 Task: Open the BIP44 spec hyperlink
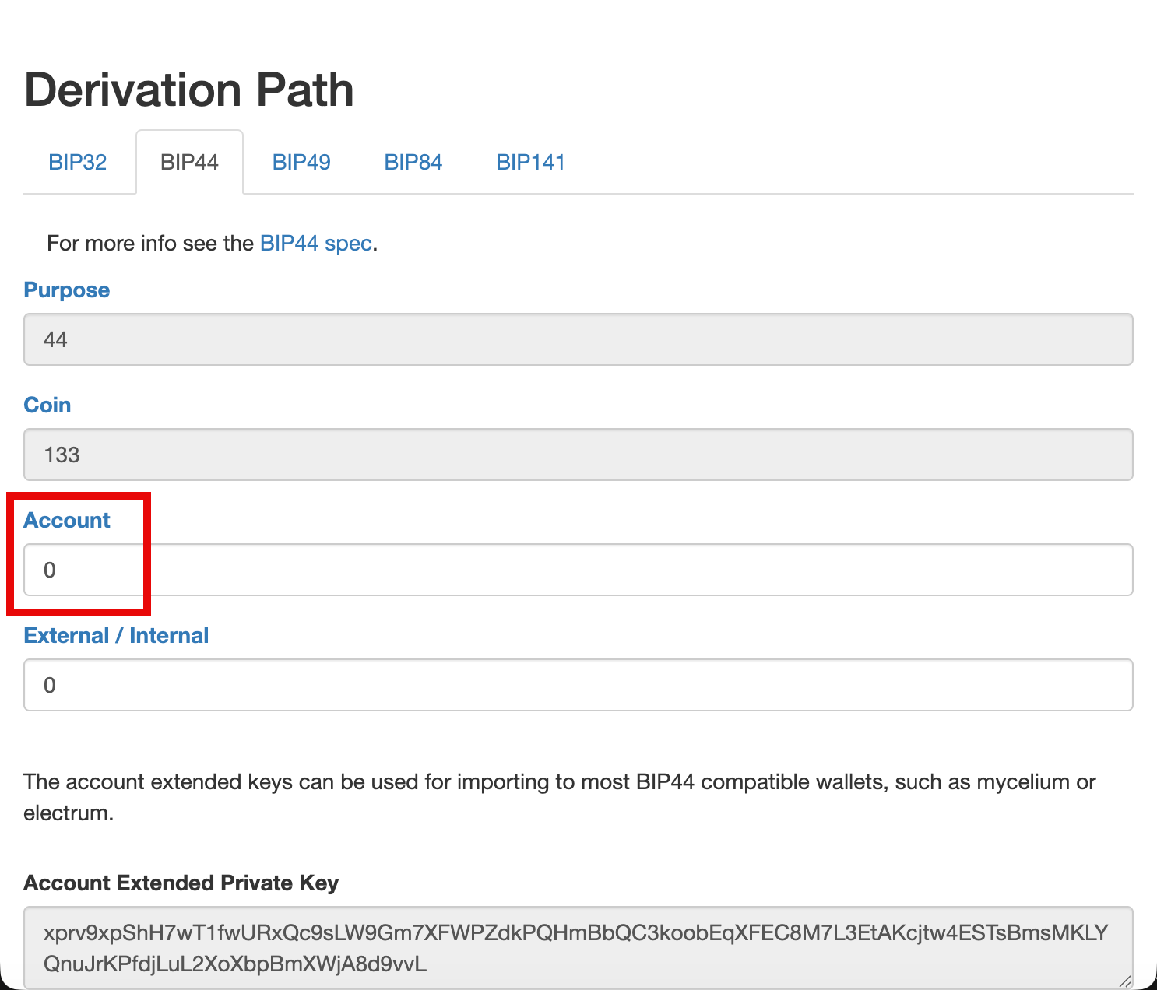pyautogui.click(x=315, y=243)
